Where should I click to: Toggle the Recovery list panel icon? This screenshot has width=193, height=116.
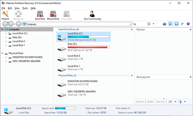pos(176,24)
